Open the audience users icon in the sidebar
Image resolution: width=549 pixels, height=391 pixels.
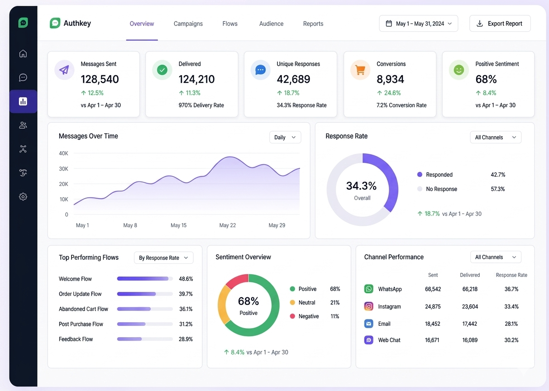23,125
